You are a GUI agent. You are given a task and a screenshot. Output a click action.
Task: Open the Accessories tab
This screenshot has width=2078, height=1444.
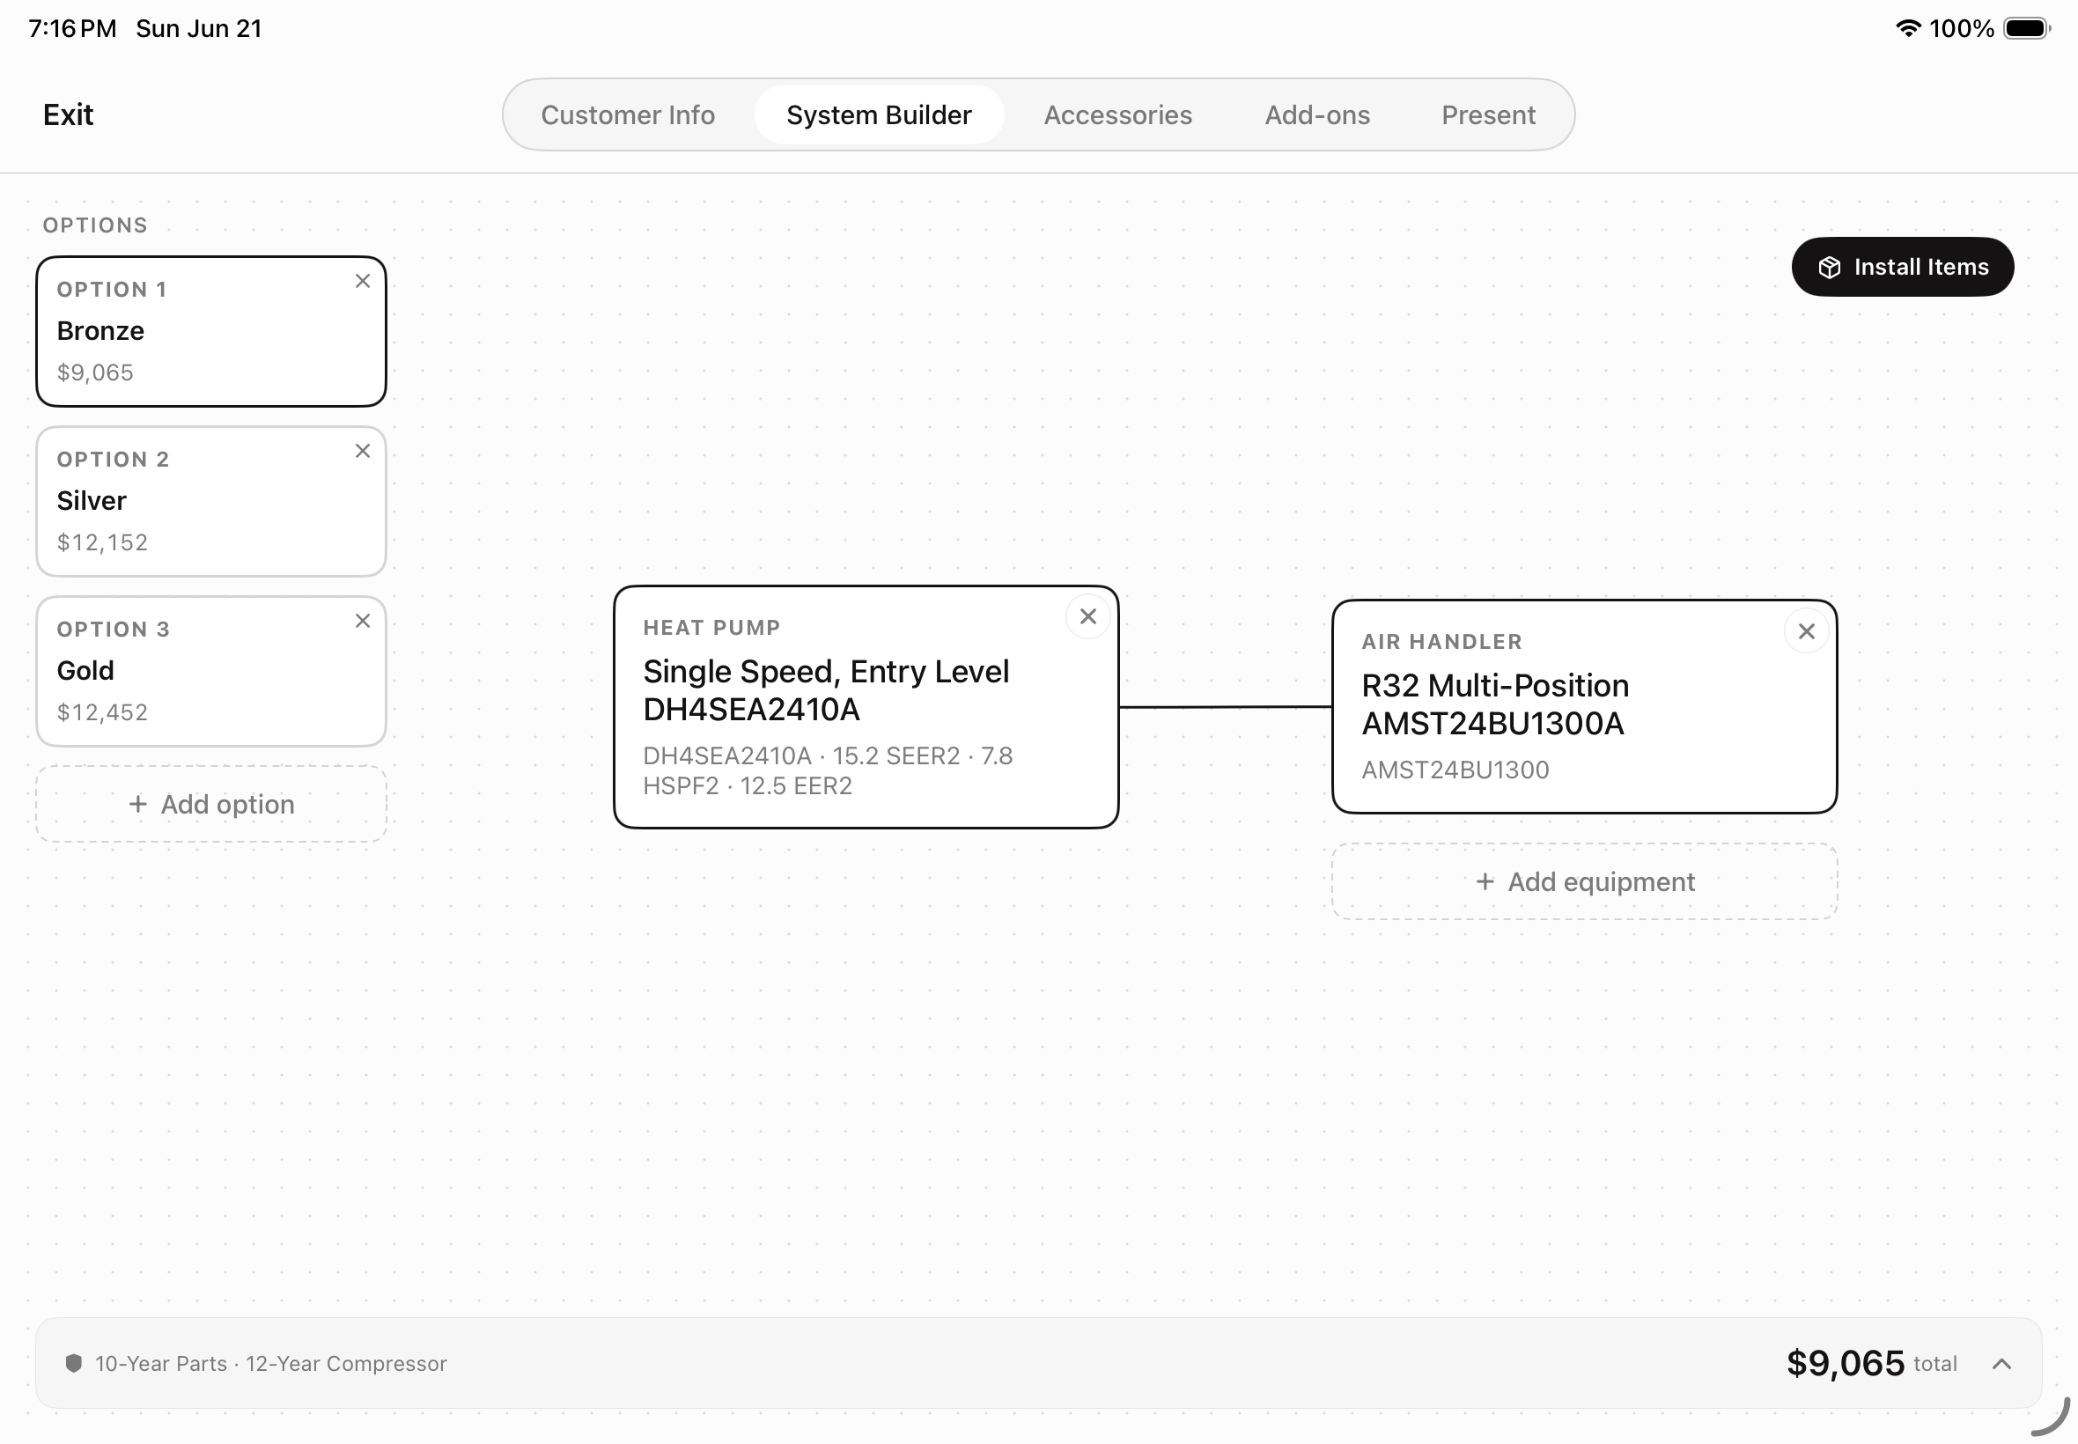(1117, 115)
